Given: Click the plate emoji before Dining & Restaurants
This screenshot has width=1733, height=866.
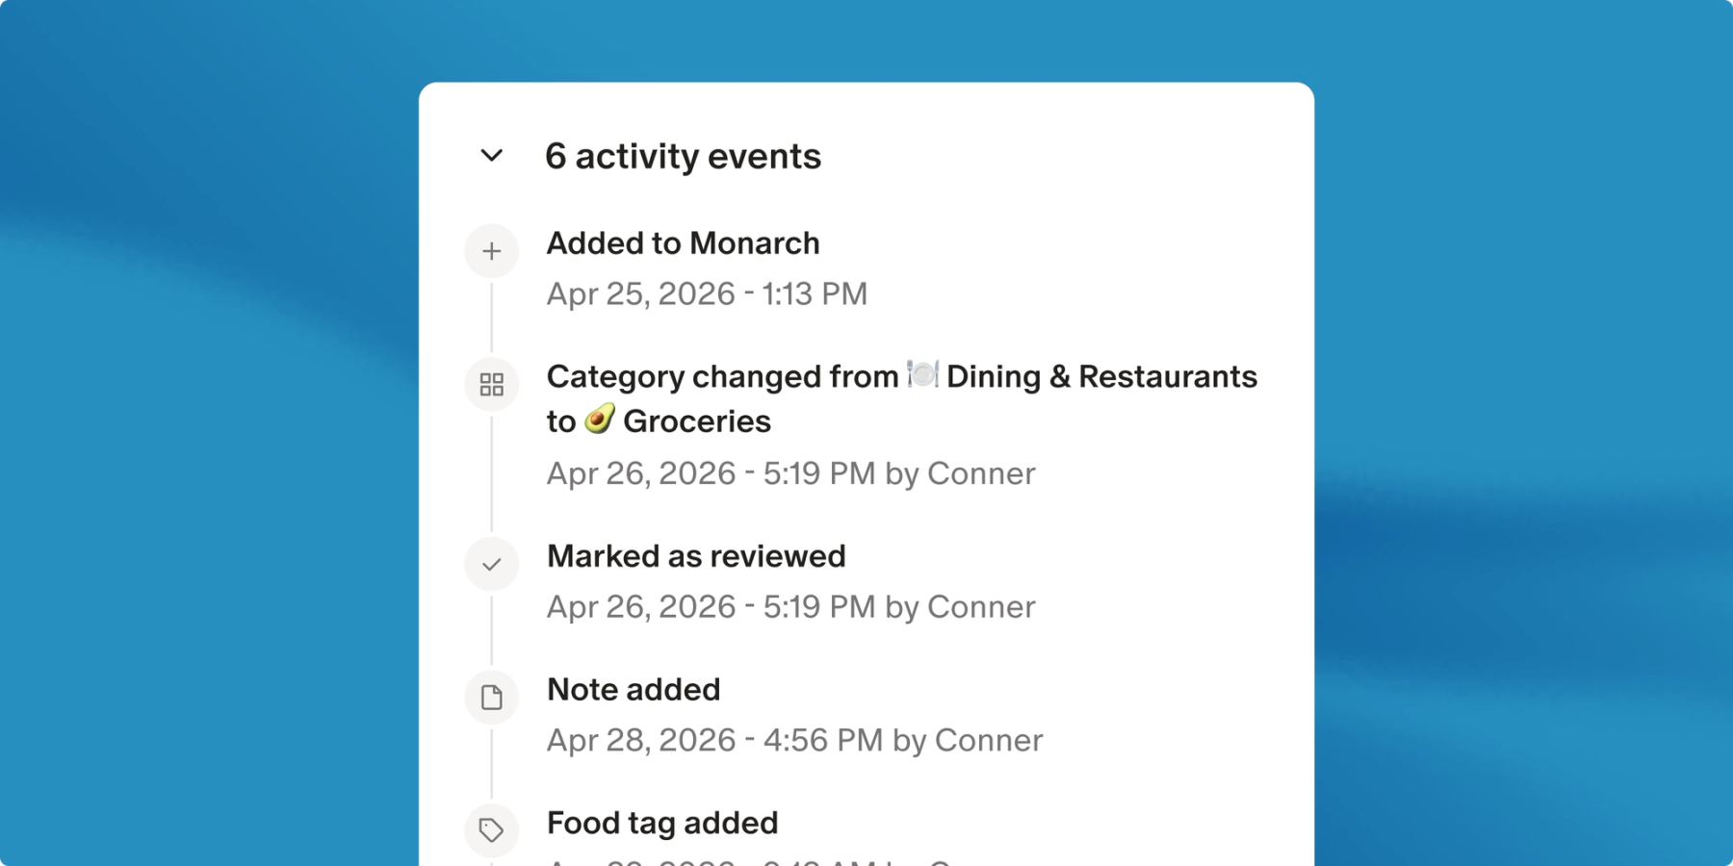Looking at the screenshot, I should 922,374.
